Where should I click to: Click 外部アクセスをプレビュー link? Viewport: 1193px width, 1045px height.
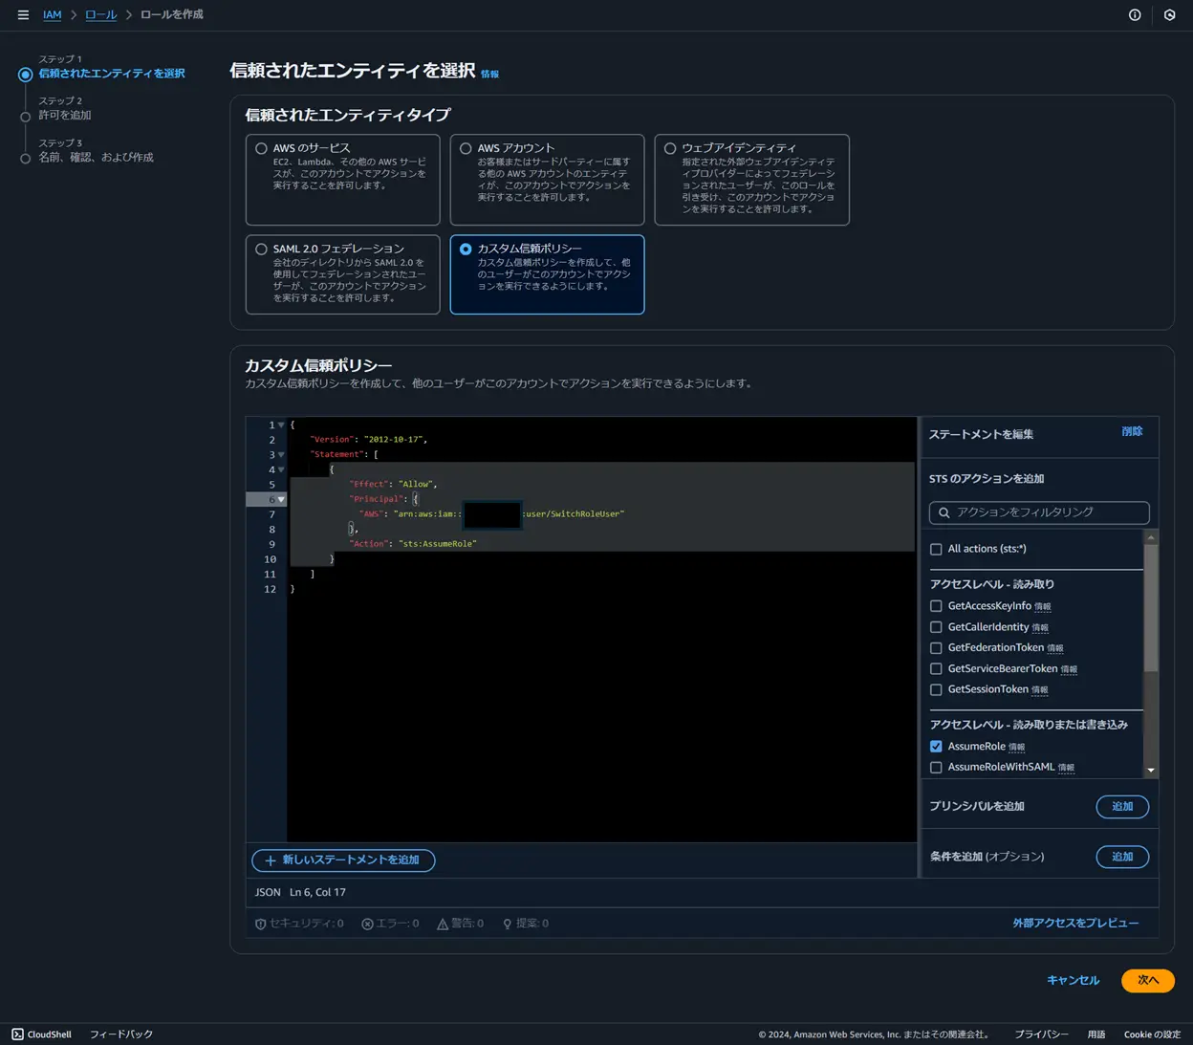click(x=1075, y=924)
